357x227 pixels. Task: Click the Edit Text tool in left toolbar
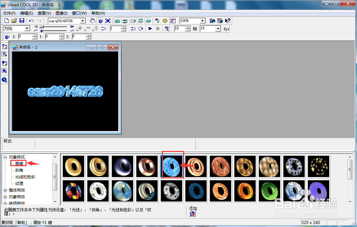point(4,54)
